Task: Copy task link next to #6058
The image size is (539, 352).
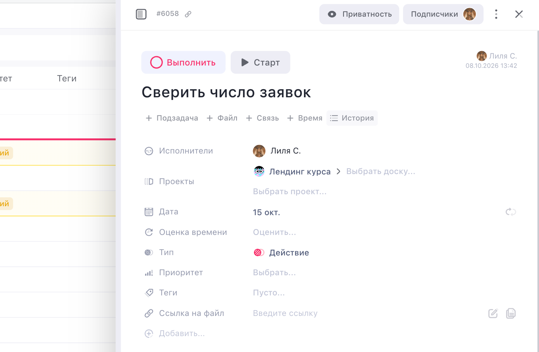Action: coord(188,14)
